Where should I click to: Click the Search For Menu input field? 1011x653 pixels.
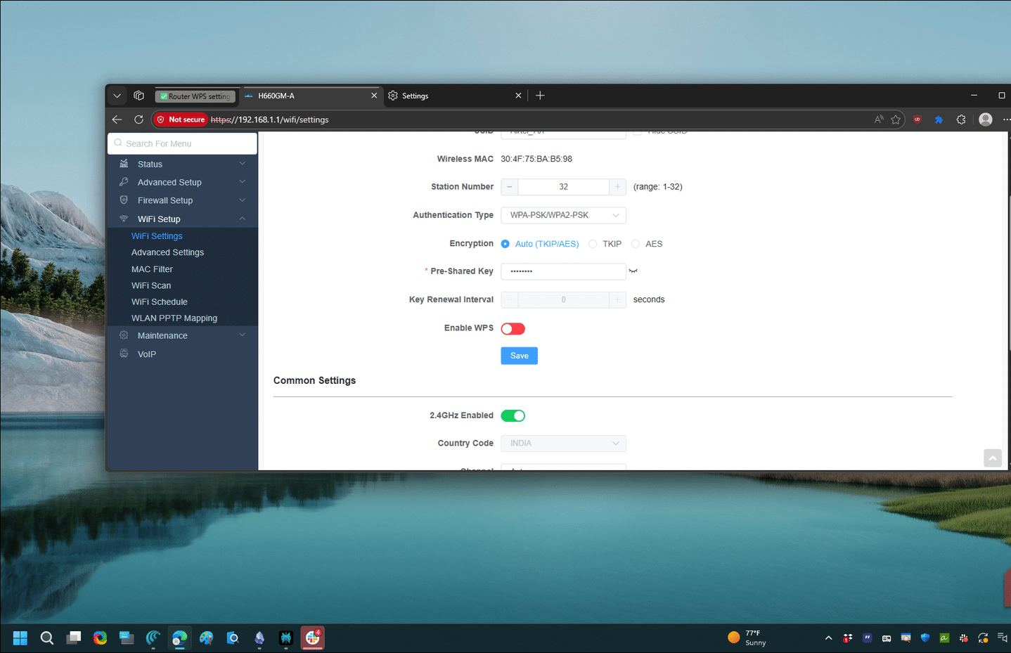point(183,143)
